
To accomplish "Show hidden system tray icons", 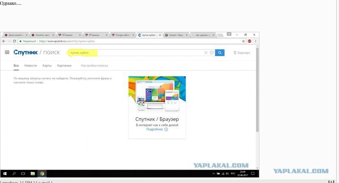I will (x=214, y=173).
